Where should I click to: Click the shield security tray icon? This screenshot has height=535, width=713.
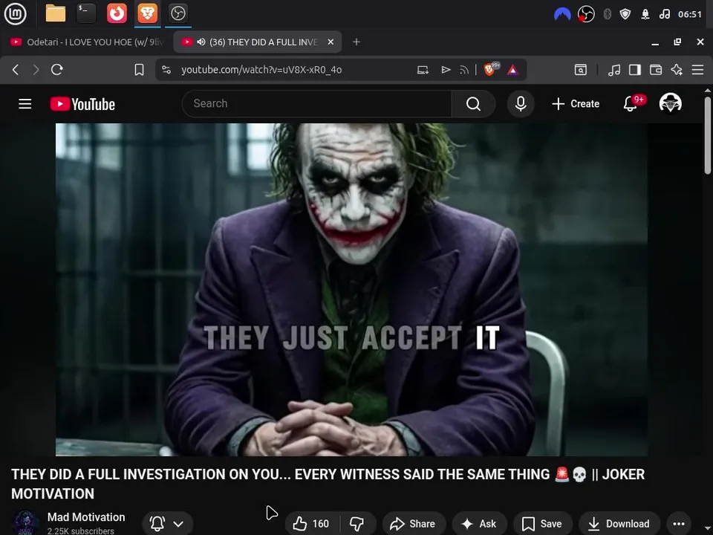tap(625, 14)
